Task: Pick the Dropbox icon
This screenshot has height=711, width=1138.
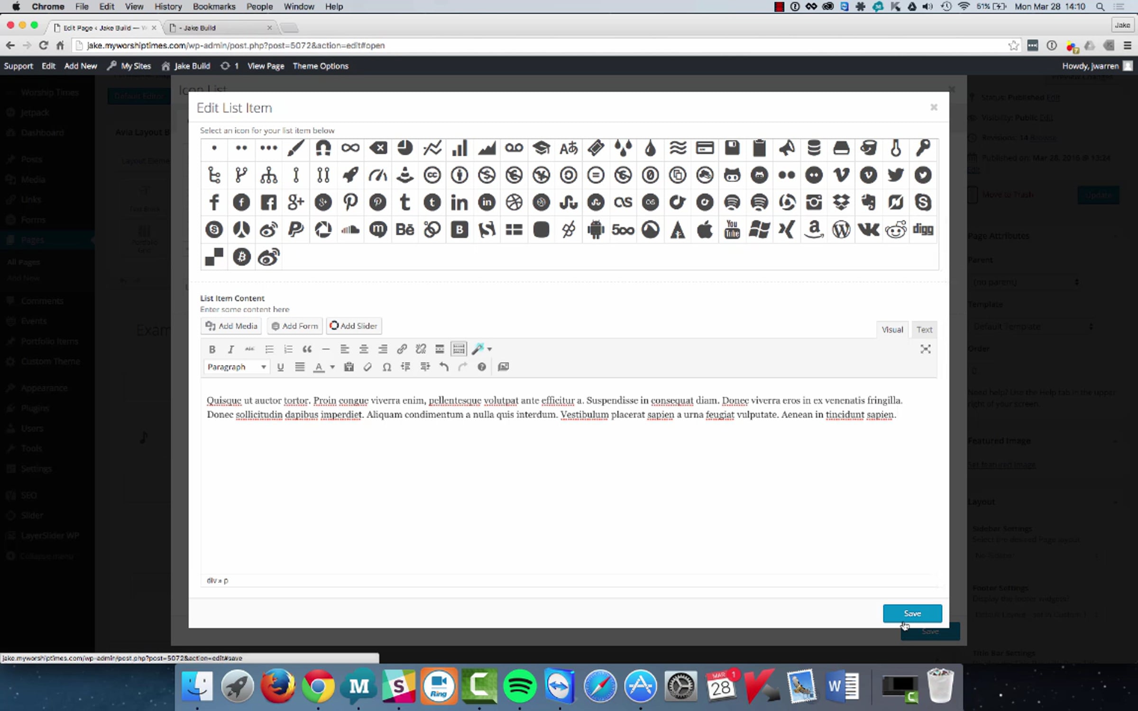Action: pyautogui.click(x=841, y=203)
